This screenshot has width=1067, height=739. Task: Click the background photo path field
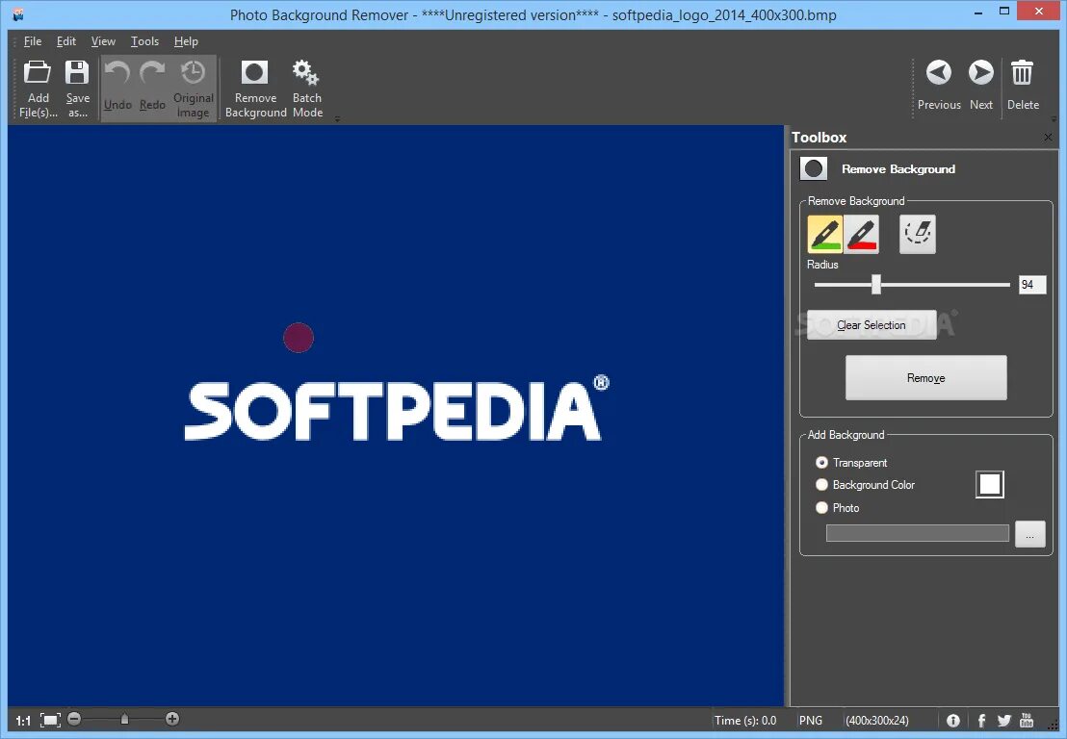[918, 534]
